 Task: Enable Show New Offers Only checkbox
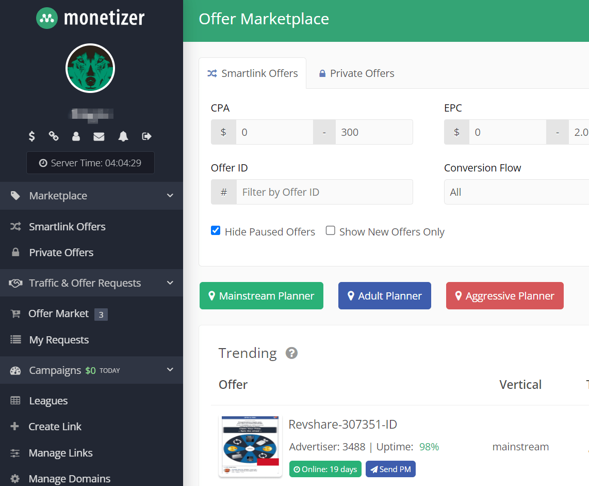(x=331, y=230)
